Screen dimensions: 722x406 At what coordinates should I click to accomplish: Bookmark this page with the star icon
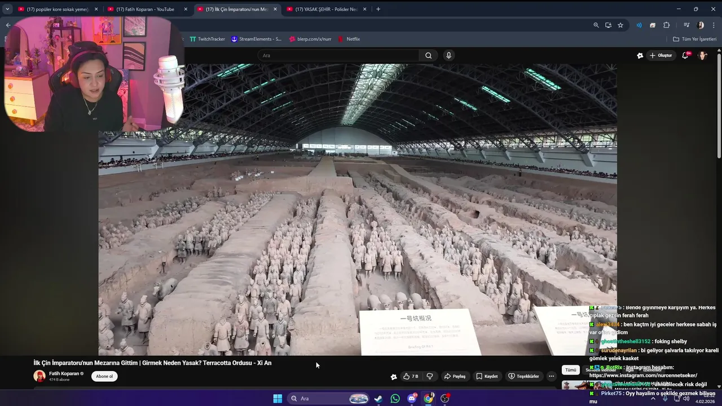tap(620, 25)
